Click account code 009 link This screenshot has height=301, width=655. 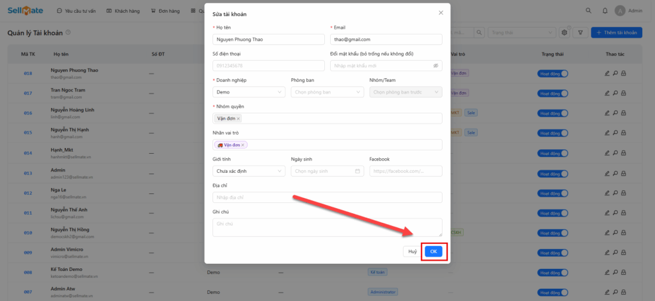(28, 253)
